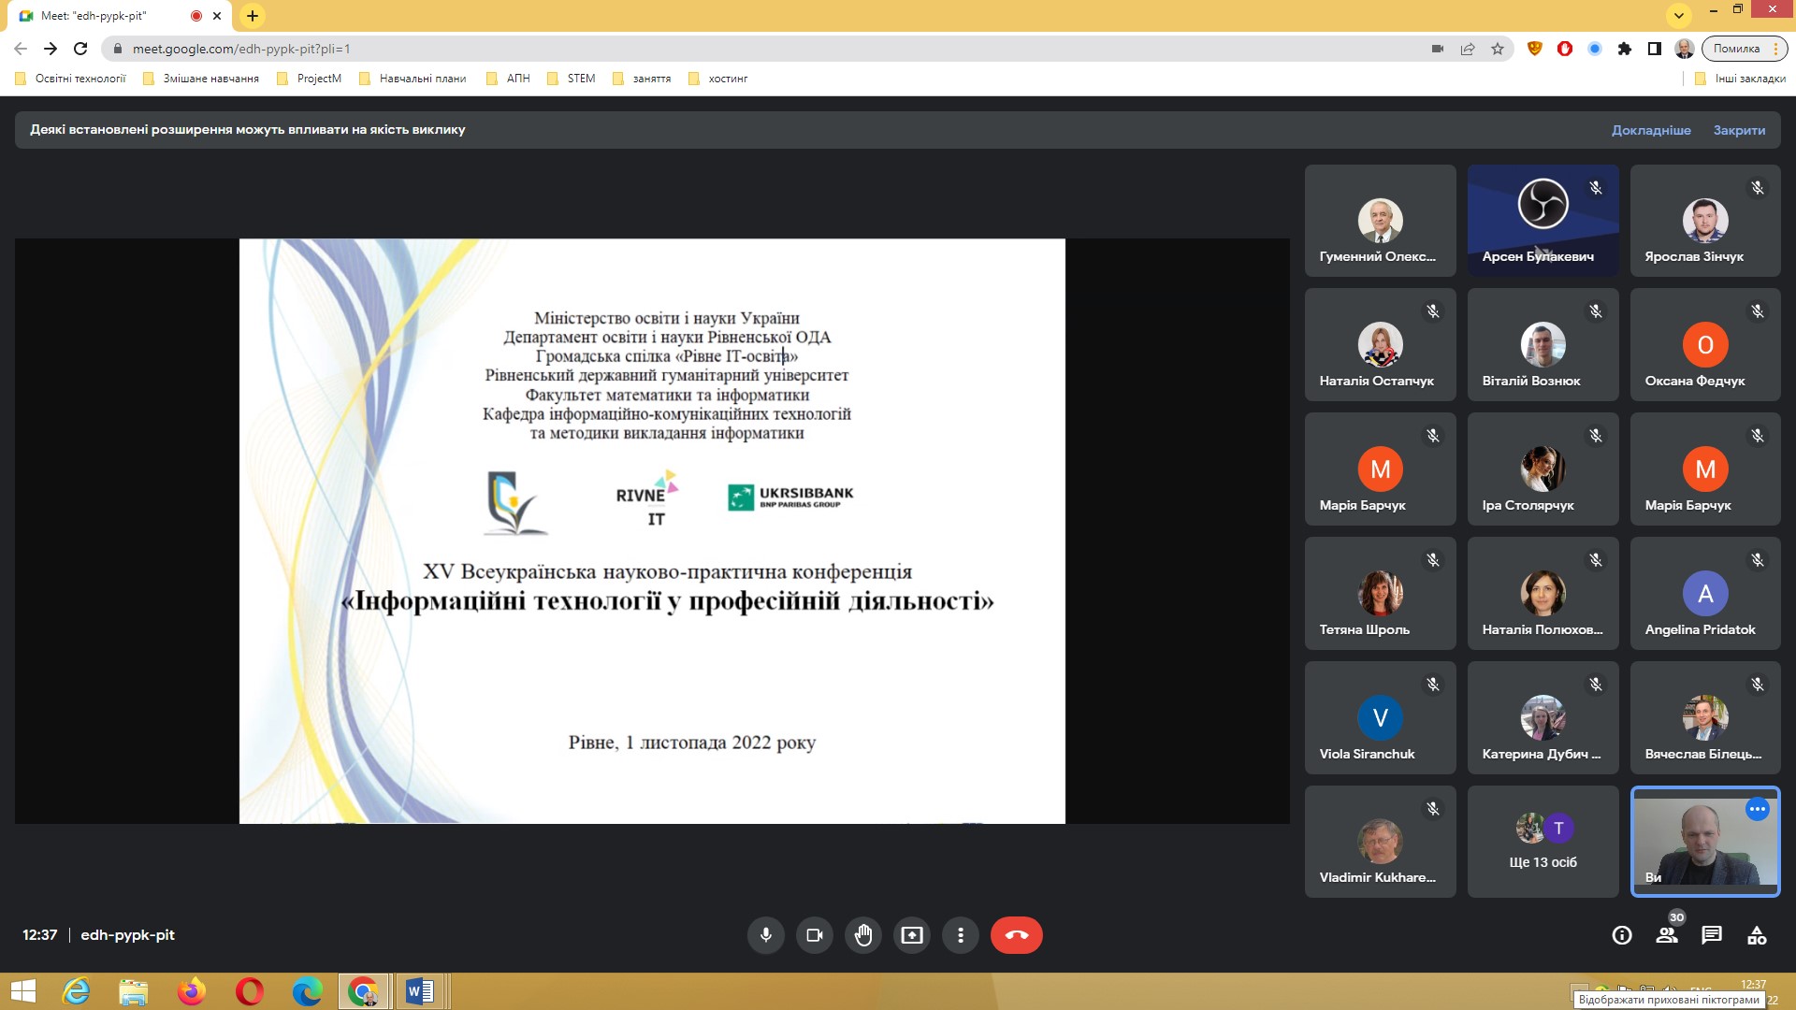Click the Закрити link on notification
This screenshot has width=1796, height=1010.
(1739, 130)
